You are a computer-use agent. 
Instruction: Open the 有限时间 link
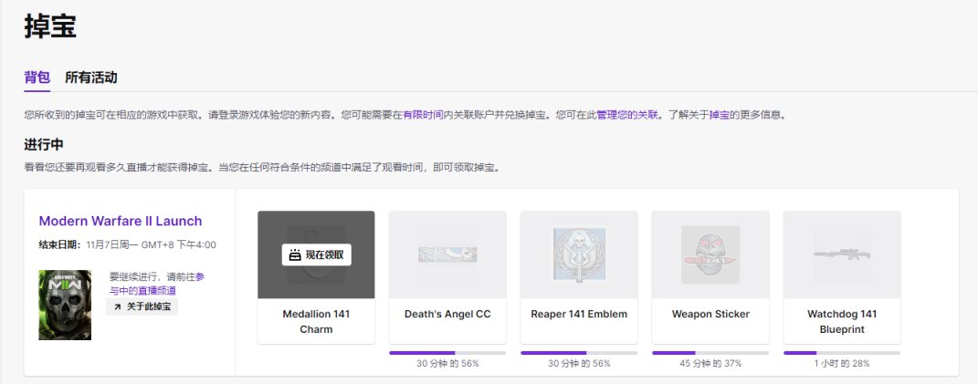click(x=423, y=115)
